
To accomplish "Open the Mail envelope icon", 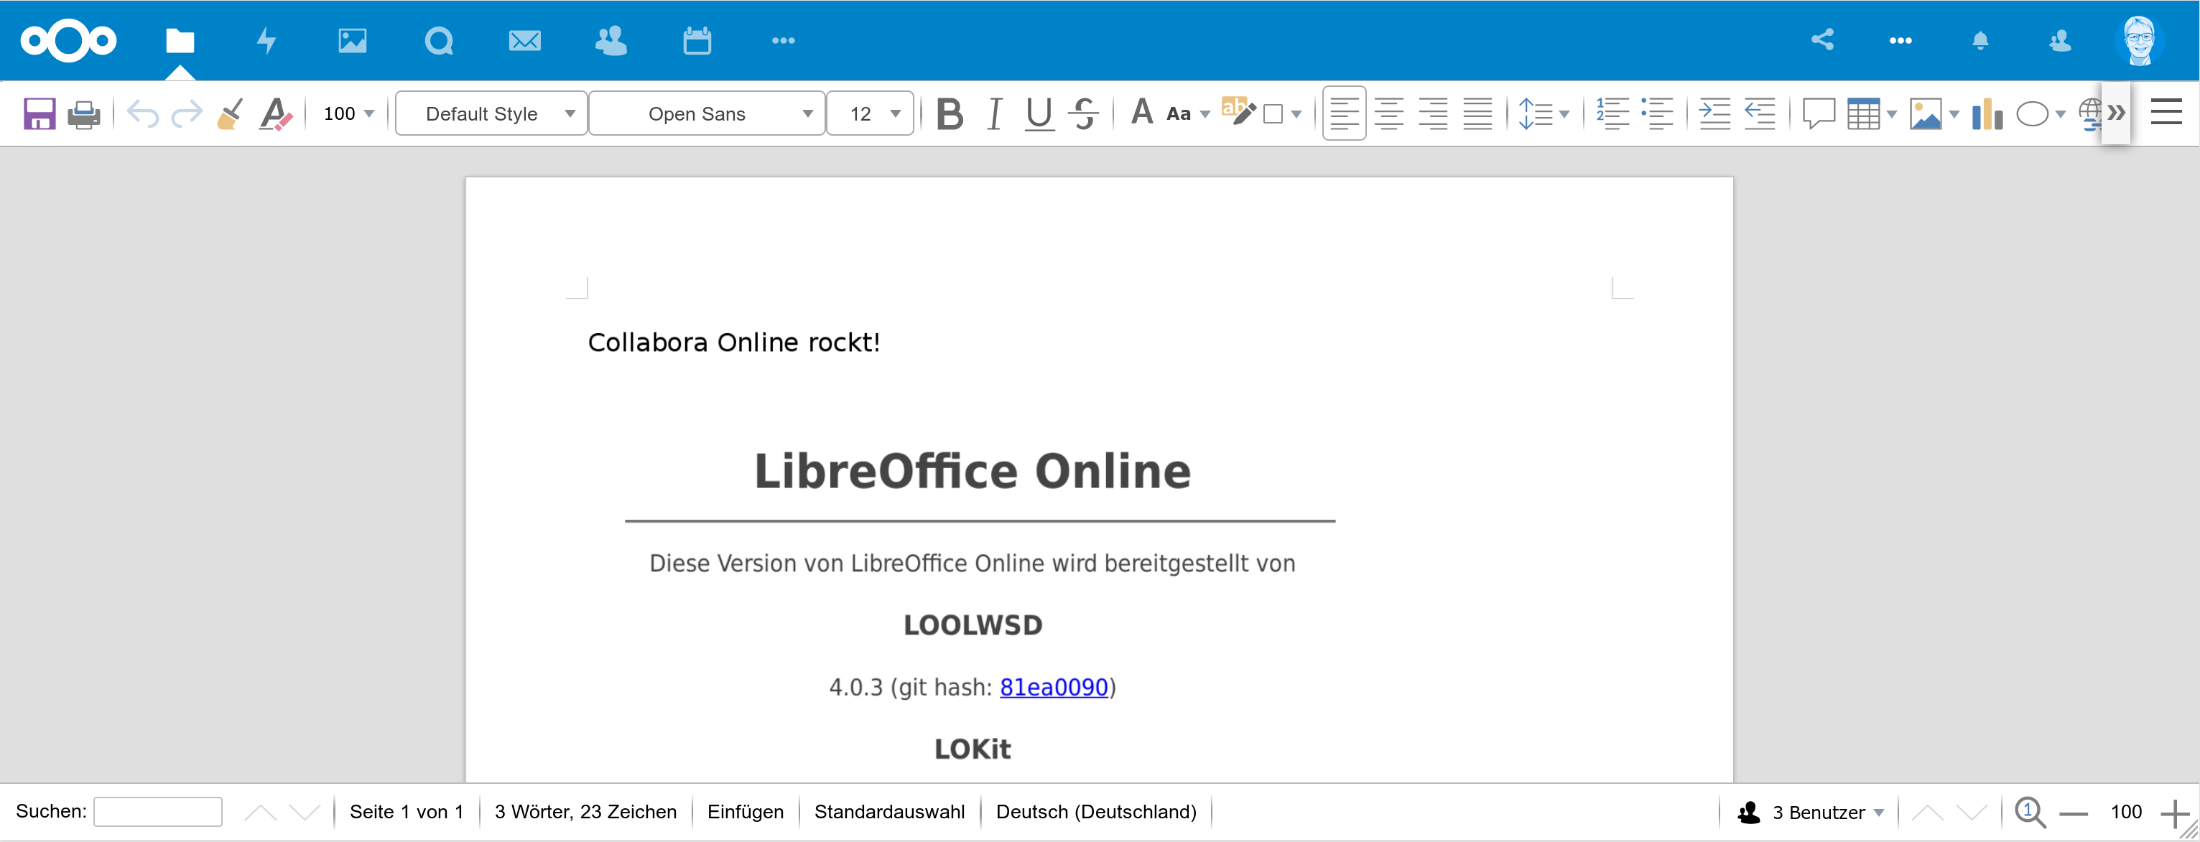I will pyautogui.click(x=524, y=40).
